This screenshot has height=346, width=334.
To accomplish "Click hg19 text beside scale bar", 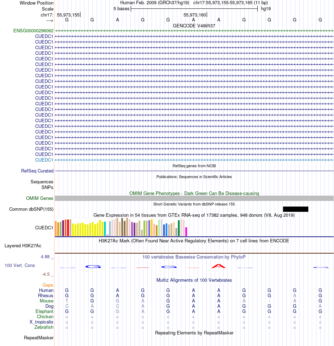I will point(266,9).
